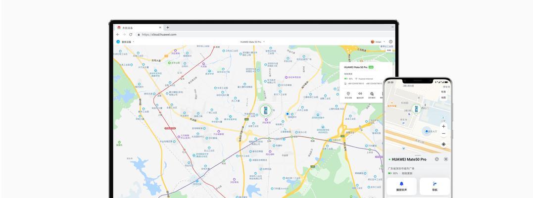Open the HUAWEI Mate 50 Pro device selector dropdown

coord(252,42)
